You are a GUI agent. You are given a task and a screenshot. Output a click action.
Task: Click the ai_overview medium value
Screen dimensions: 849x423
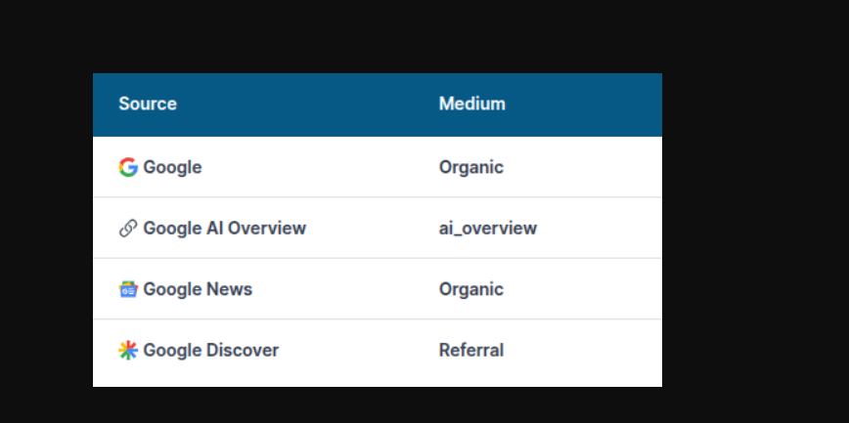point(487,229)
